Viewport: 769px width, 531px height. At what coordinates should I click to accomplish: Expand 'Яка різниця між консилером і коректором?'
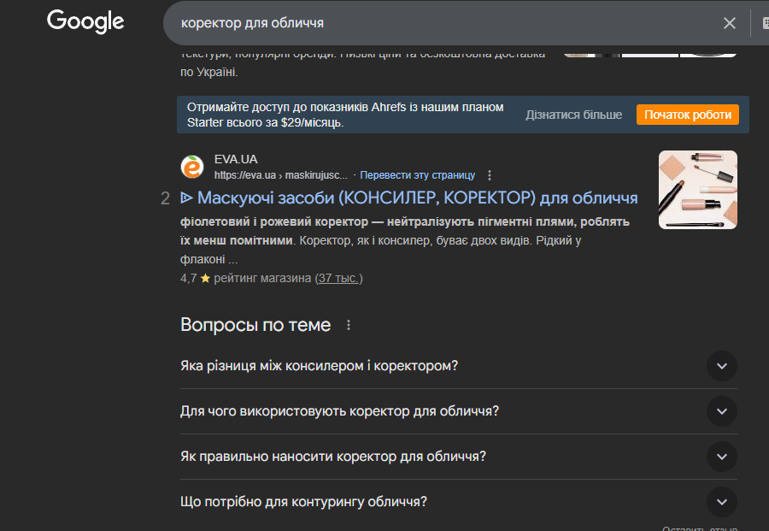tap(459, 366)
